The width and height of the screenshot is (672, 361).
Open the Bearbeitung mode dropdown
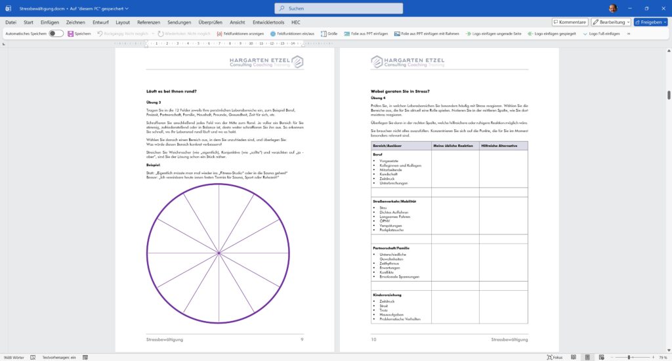tap(610, 22)
